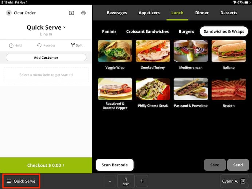The image size is (252, 189).
Task: Open the Desserts tab
Action: pos(229,13)
